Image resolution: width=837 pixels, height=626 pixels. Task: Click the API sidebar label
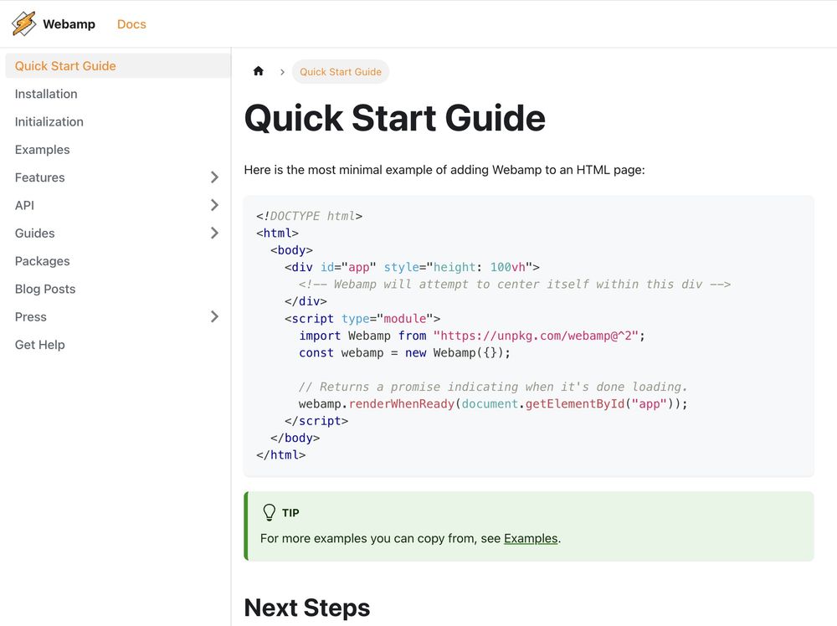click(24, 205)
